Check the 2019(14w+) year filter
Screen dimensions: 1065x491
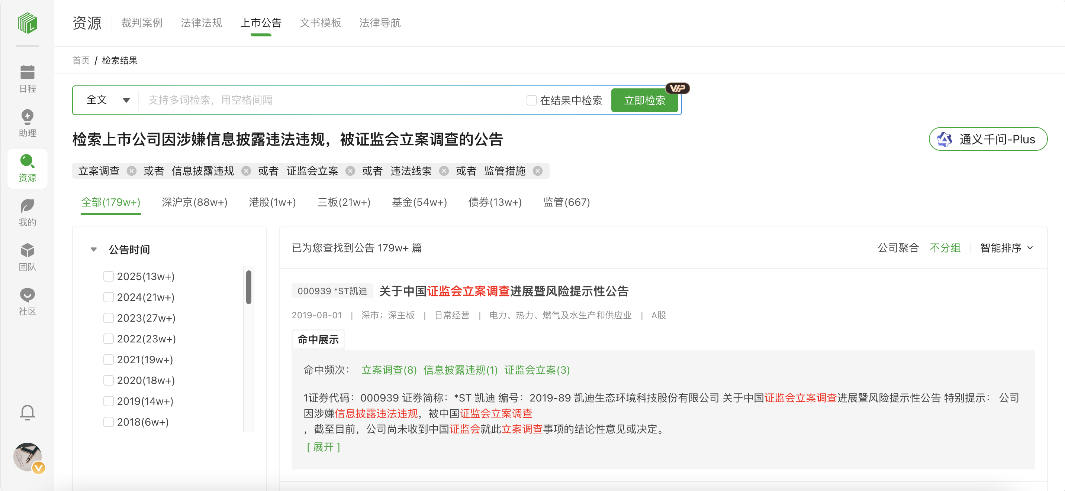108,401
